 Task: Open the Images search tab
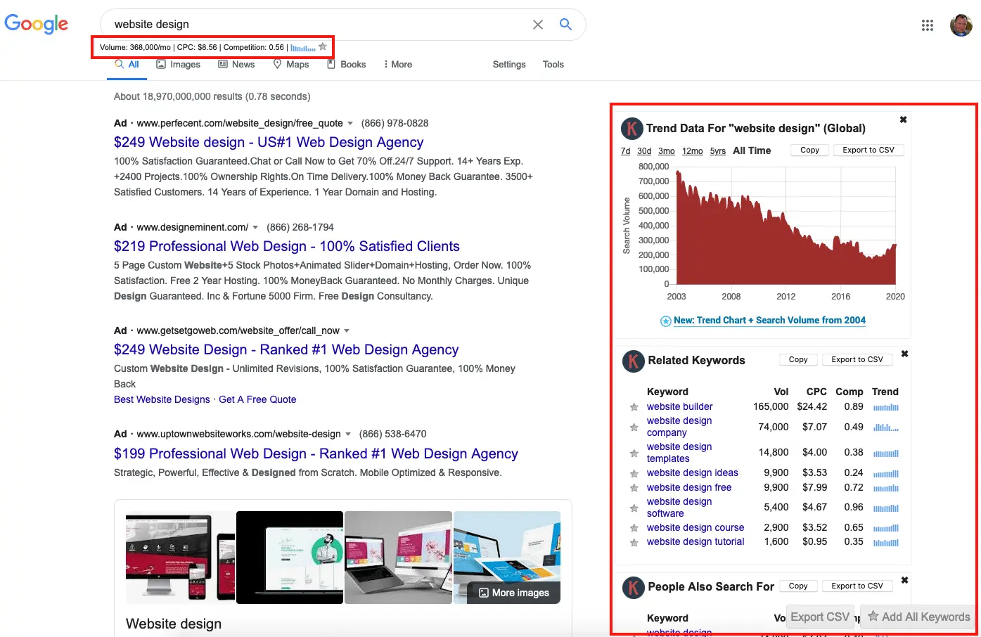click(178, 65)
